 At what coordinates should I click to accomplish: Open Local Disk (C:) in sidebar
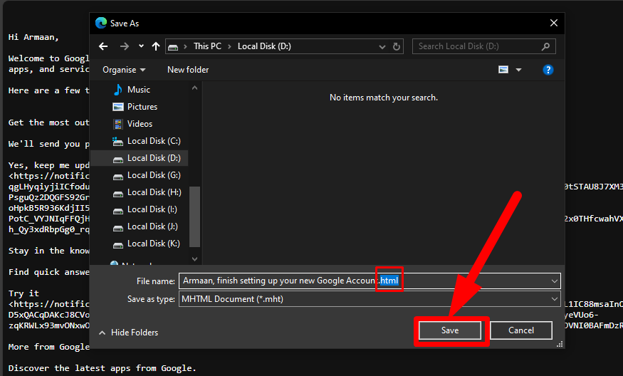(153, 141)
